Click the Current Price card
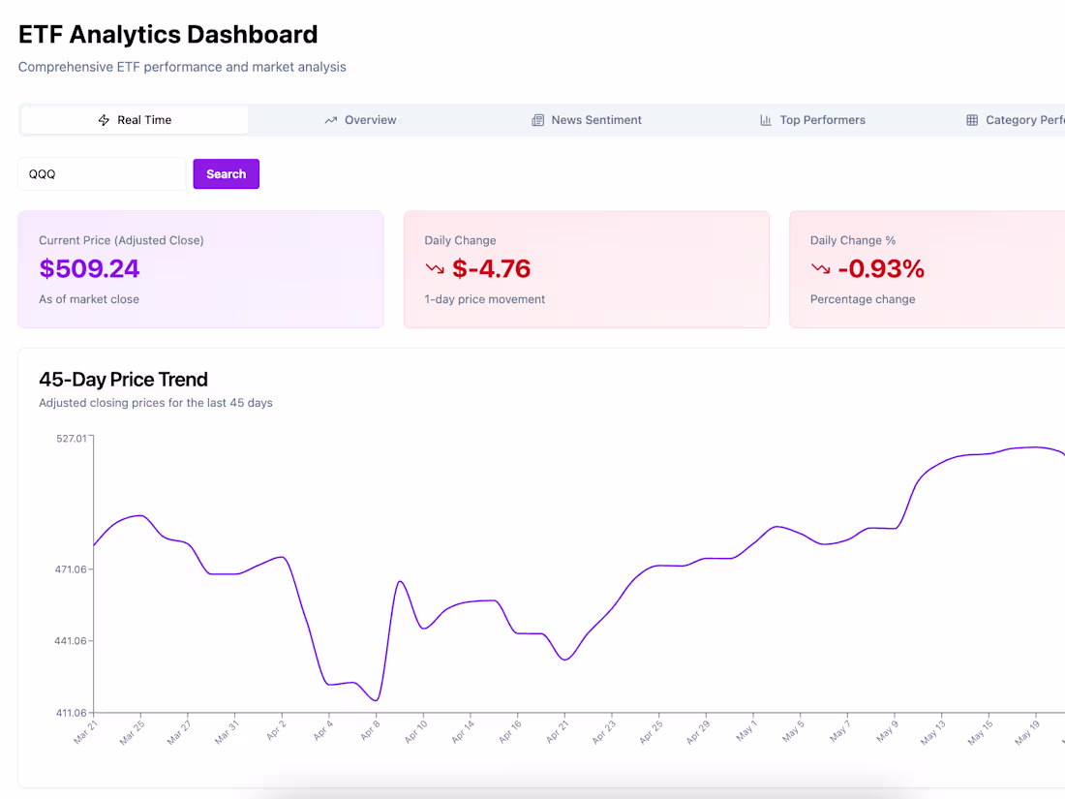1065x799 pixels. [x=200, y=269]
